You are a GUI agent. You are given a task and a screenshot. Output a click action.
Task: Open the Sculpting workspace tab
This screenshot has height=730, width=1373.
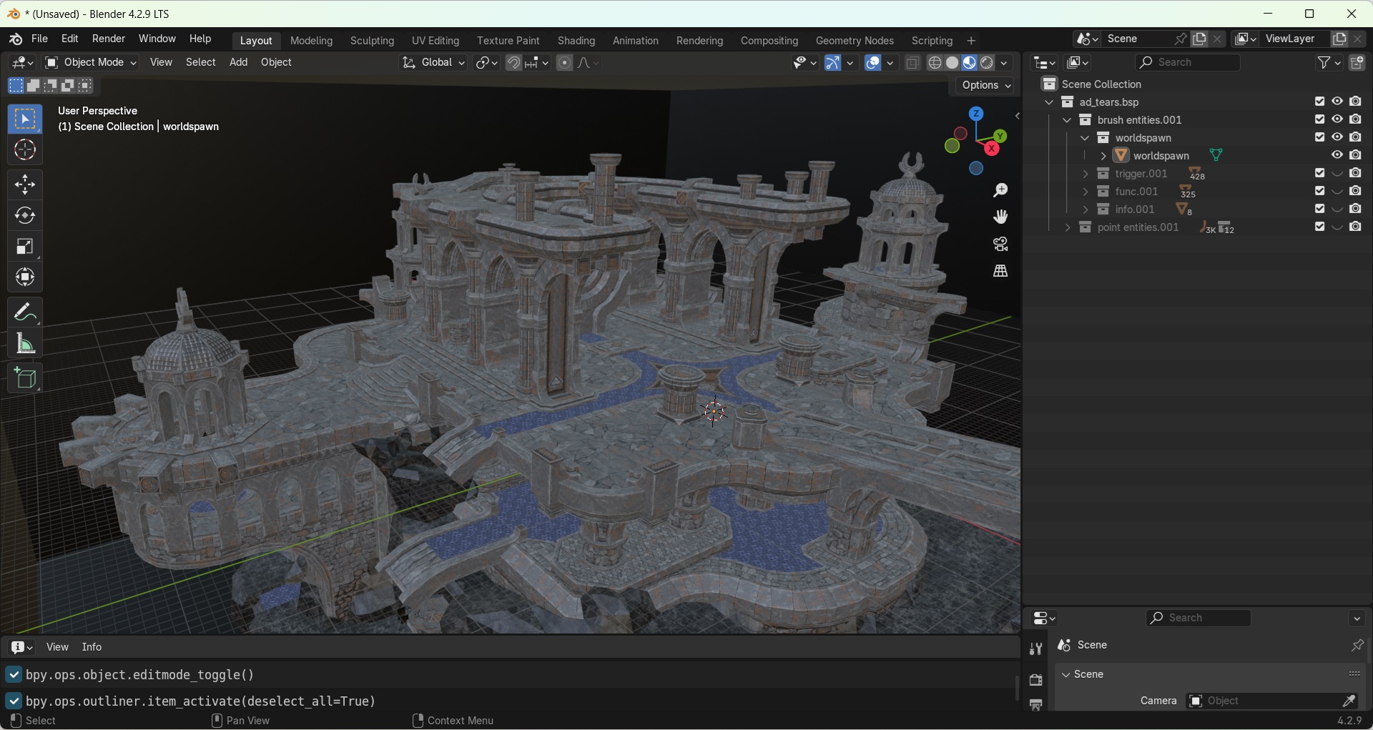[x=372, y=41]
